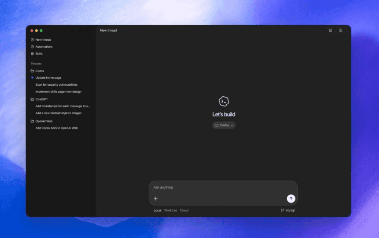Click the terminal panel icon at top right
The width and height of the screenshot is (379, 238).
pyautogui.click(x=331, y=30)
